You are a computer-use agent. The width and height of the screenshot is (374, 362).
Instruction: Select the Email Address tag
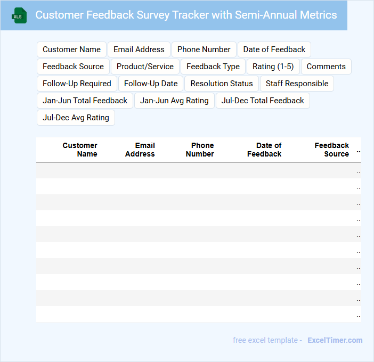[139, 50]
